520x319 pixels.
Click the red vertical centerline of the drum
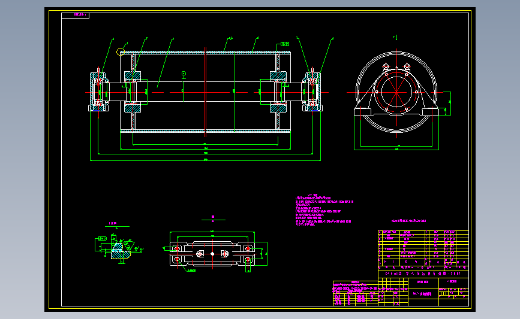pyautogui.click(x=205, y=92)
